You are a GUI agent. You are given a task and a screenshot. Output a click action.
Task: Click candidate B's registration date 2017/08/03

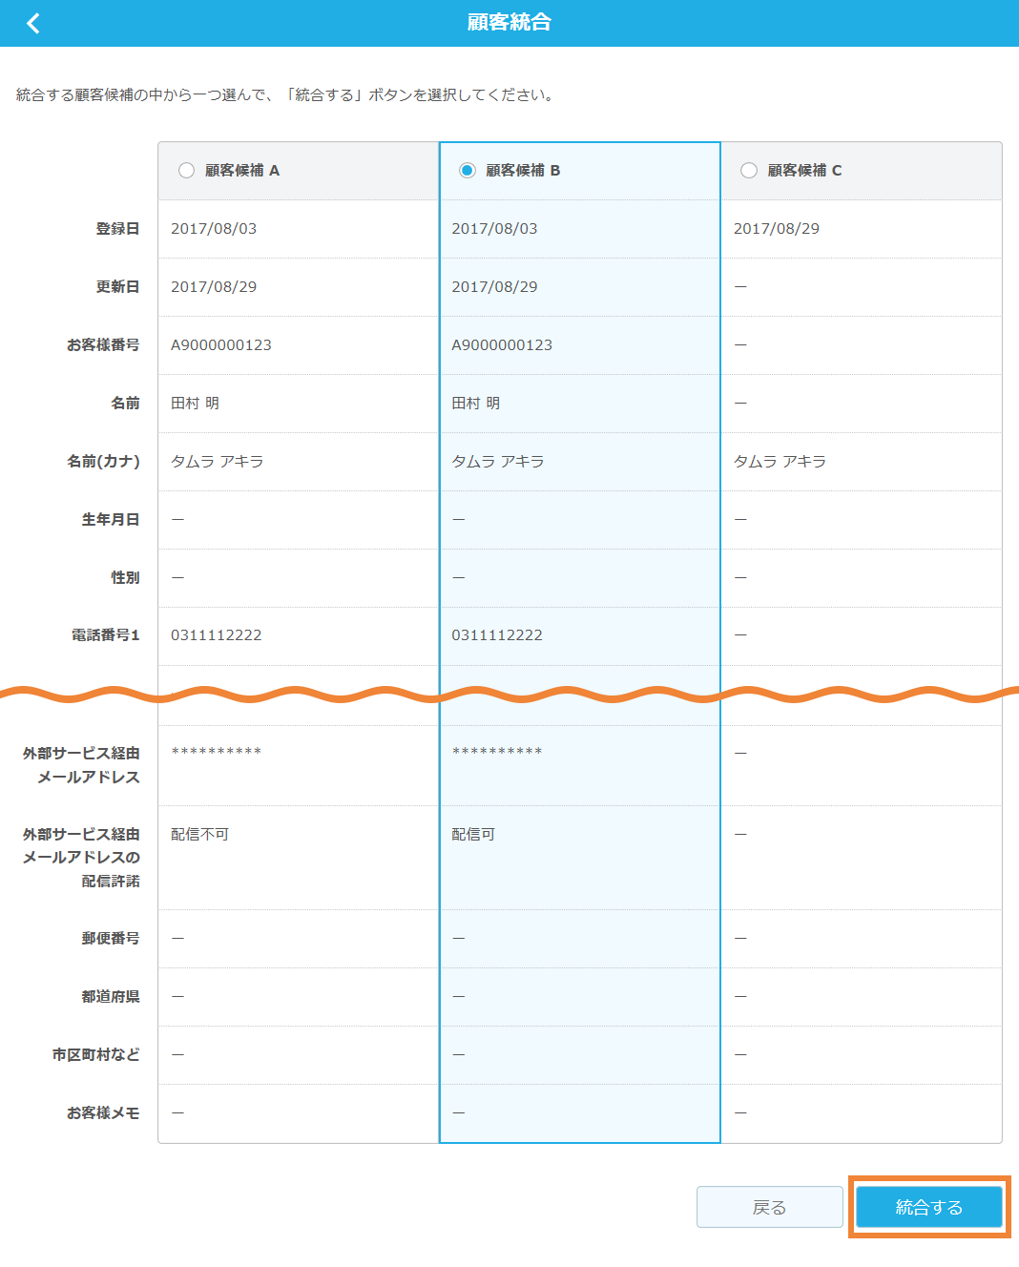[x=494, y=228]
